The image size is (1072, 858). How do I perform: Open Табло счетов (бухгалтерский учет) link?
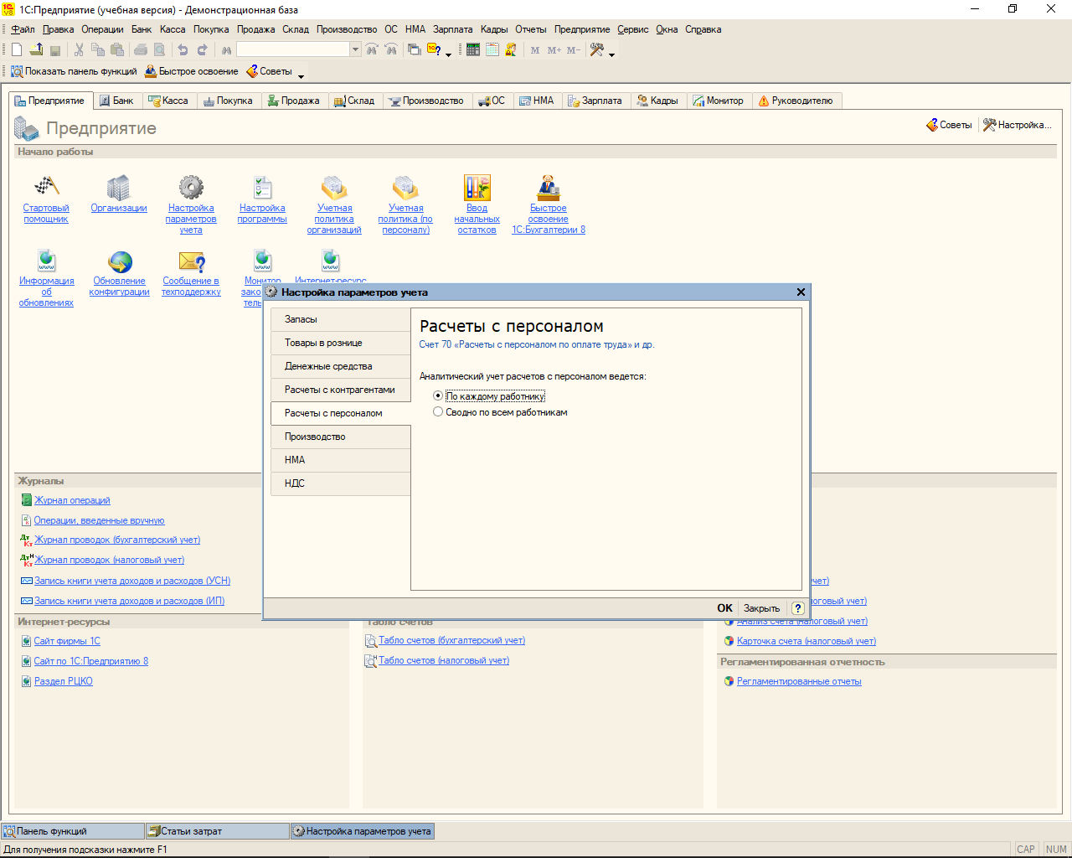pos(451,640)
